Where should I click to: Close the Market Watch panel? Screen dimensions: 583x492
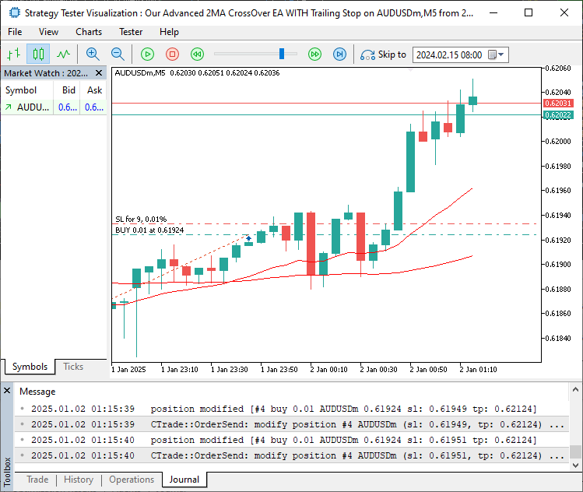[100, 73]
